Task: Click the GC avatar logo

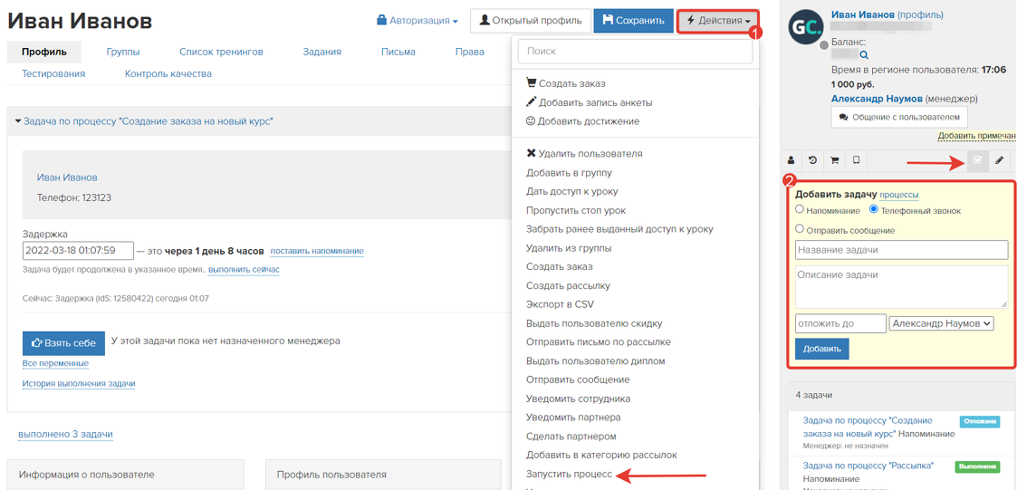Action: [806, 26]
